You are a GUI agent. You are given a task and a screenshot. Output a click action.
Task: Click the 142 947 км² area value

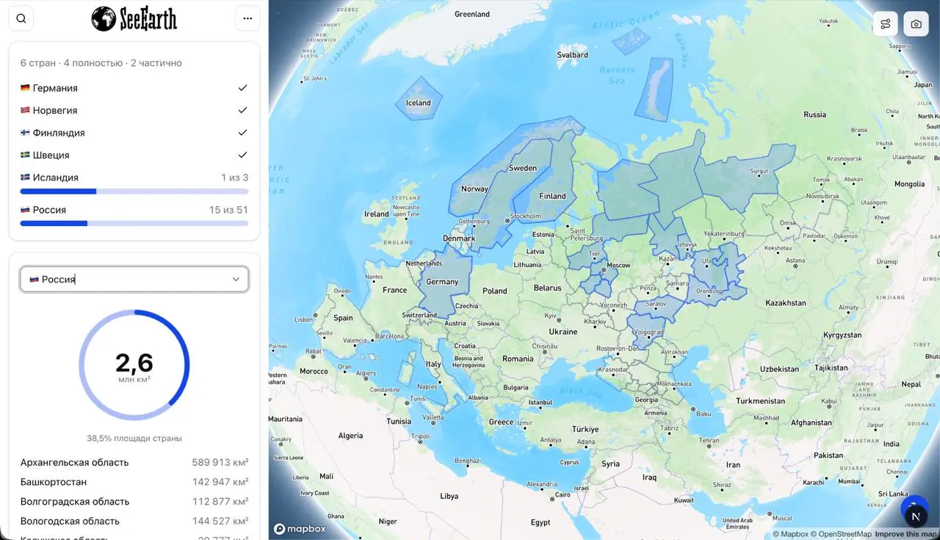coord(220,482)
